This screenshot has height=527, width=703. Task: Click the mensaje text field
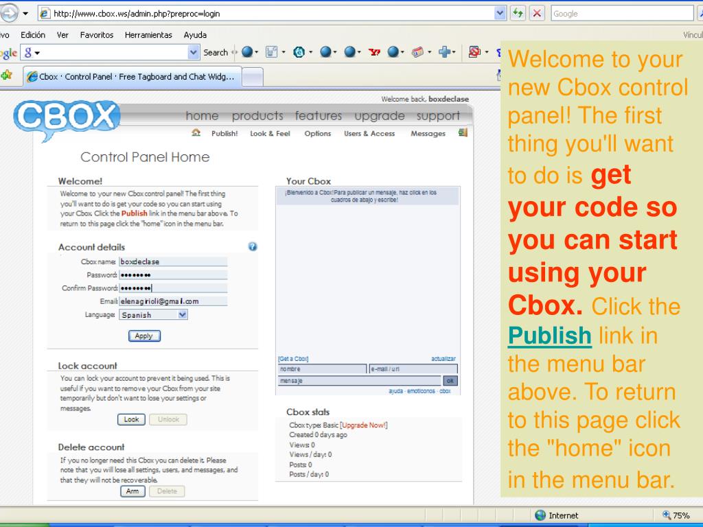pyautogui.click(x=360, y=381)
